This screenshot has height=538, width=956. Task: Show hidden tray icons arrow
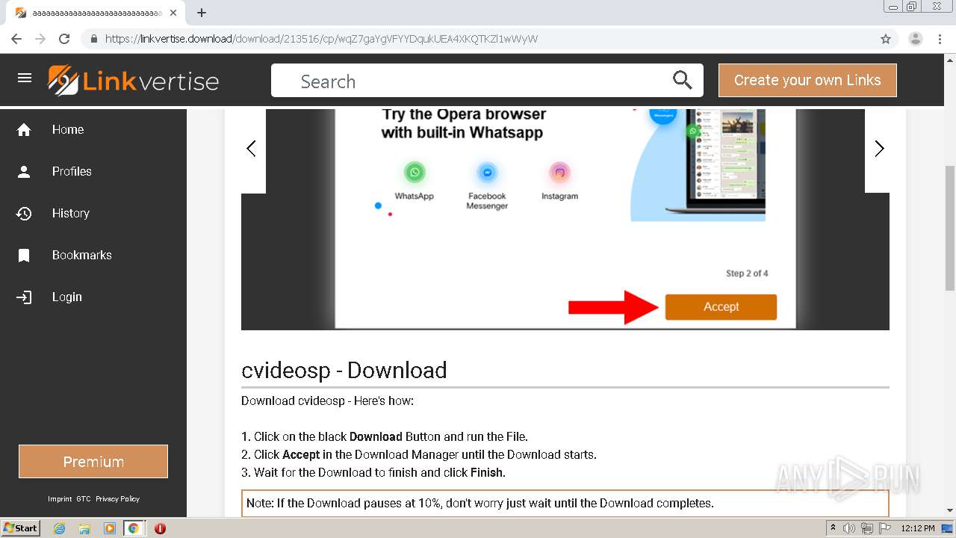click(833, 528)
